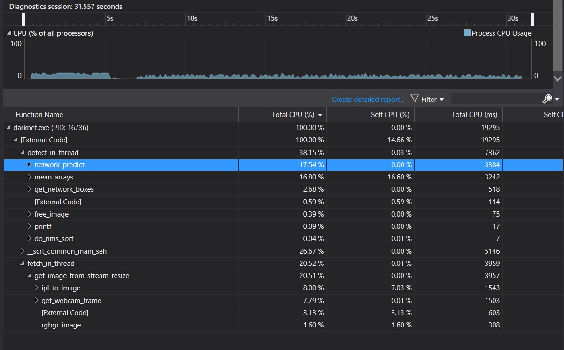Collapse the fetch_in_thread node
Image resolution: width=564 pixels, height=350 pixels.
click(x=22, y=264)
